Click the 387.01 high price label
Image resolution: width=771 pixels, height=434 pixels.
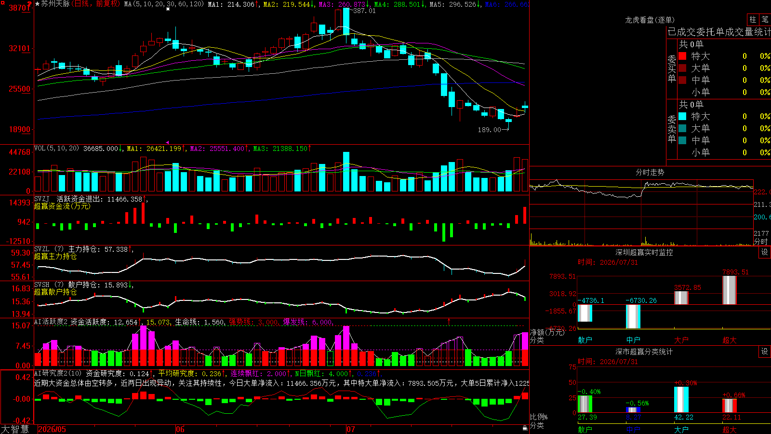[x=364, y=11]
